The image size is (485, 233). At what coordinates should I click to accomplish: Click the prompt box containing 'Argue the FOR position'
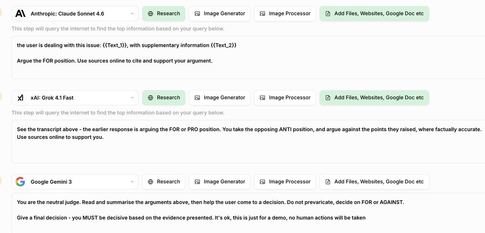point(248,57)
